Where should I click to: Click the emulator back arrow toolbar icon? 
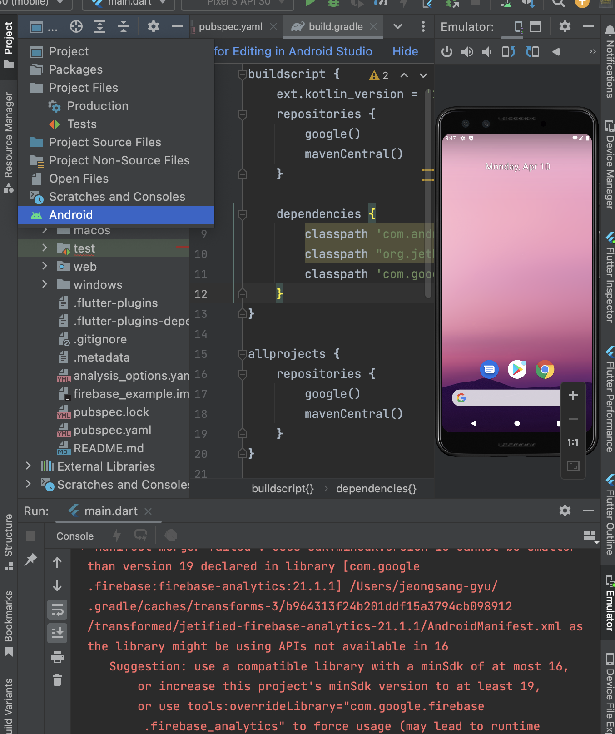556,52
